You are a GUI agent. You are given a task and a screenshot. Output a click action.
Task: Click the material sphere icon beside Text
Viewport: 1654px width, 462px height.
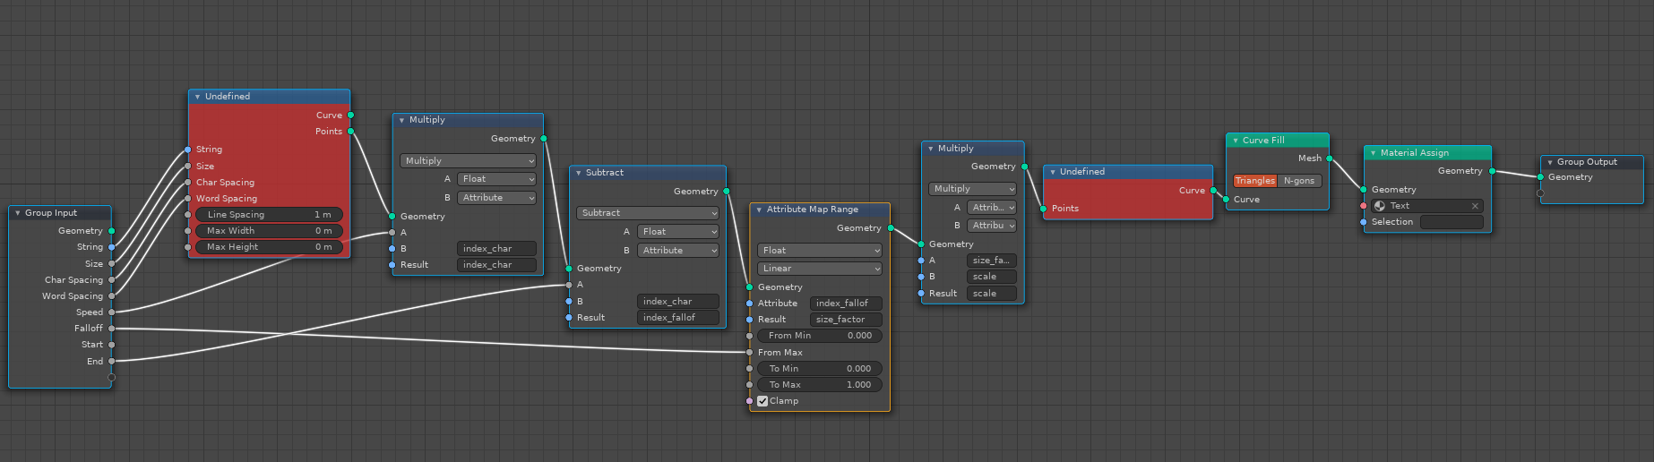pyautogui.click(x=1380, y=206)
